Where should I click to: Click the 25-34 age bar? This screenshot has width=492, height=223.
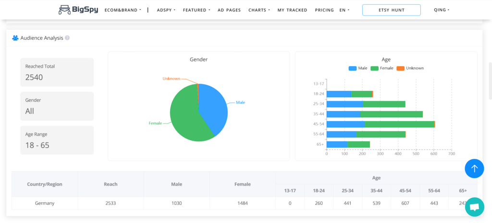click(366, 104)
